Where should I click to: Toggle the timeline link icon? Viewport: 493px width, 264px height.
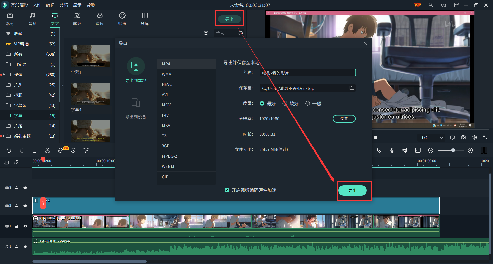[x=16, y=162]
